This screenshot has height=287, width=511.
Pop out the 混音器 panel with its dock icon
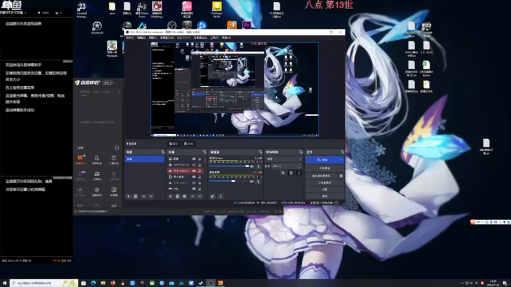[260, 152]
